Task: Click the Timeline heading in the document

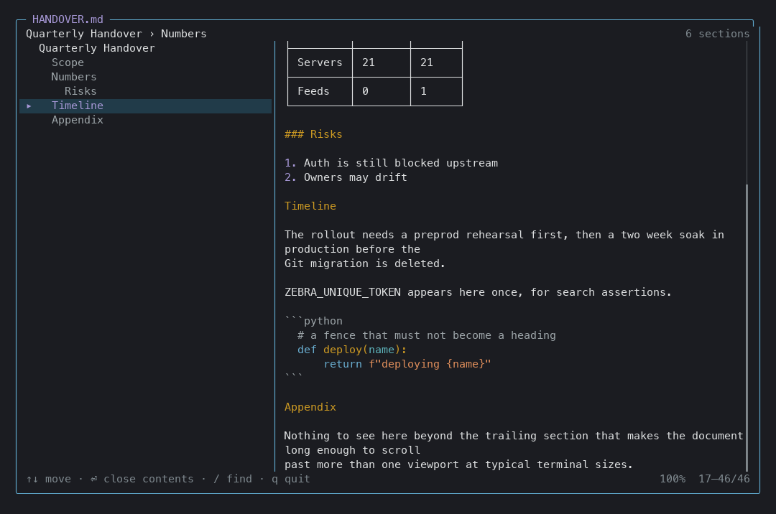Action: [310, 206]
